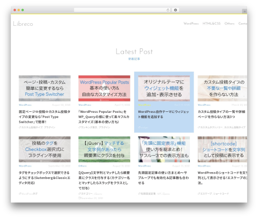Click tags ランキング表示, プラグイン
Screen dimensions: 258x218
(x=94, y=127)
